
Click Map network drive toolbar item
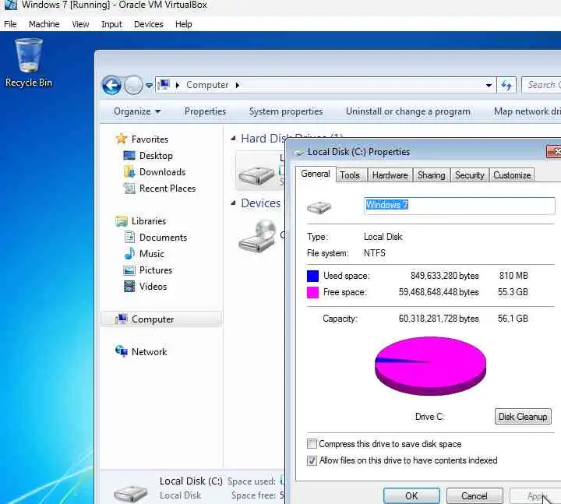tap(527, 111)
